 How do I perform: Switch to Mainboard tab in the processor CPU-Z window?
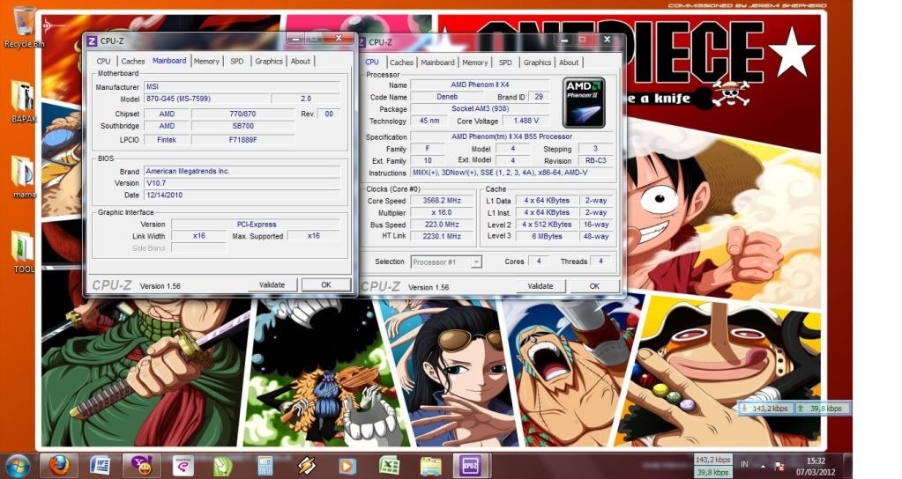tap(437, 63)
